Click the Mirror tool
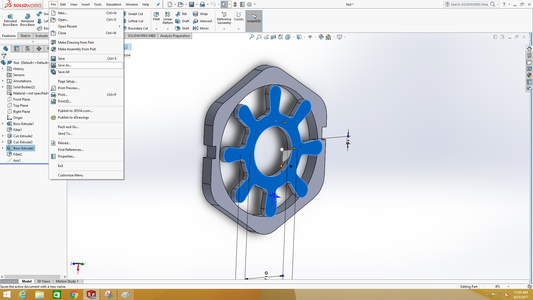The height and width of the screenshot is (300, 533). point(201,28)
